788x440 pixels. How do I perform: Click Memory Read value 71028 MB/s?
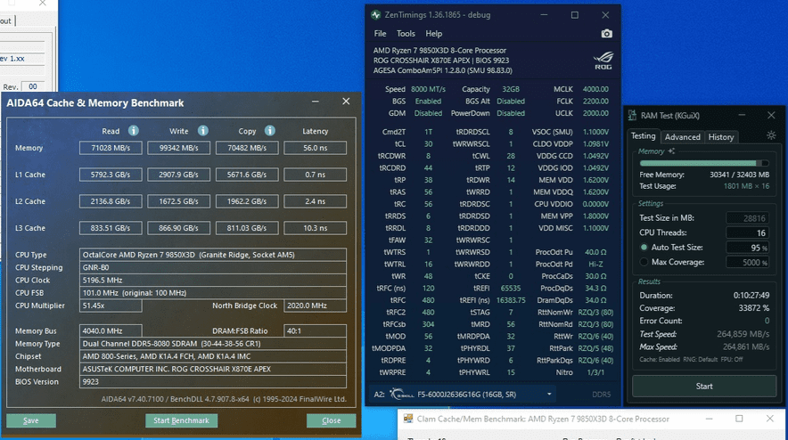[111, 148]
